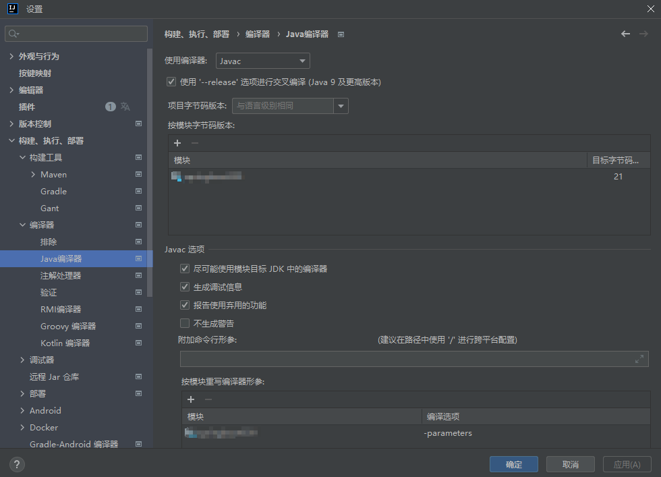Select 插件 in settings tree
The height and width of the screenshot is (477, 661).
[26, 107]
